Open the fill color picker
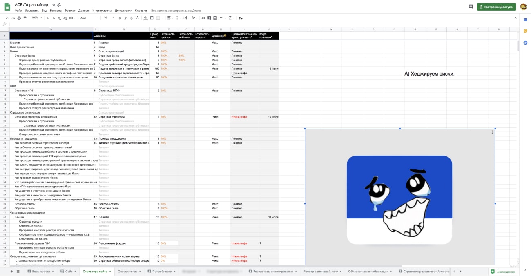 (145, 18)
